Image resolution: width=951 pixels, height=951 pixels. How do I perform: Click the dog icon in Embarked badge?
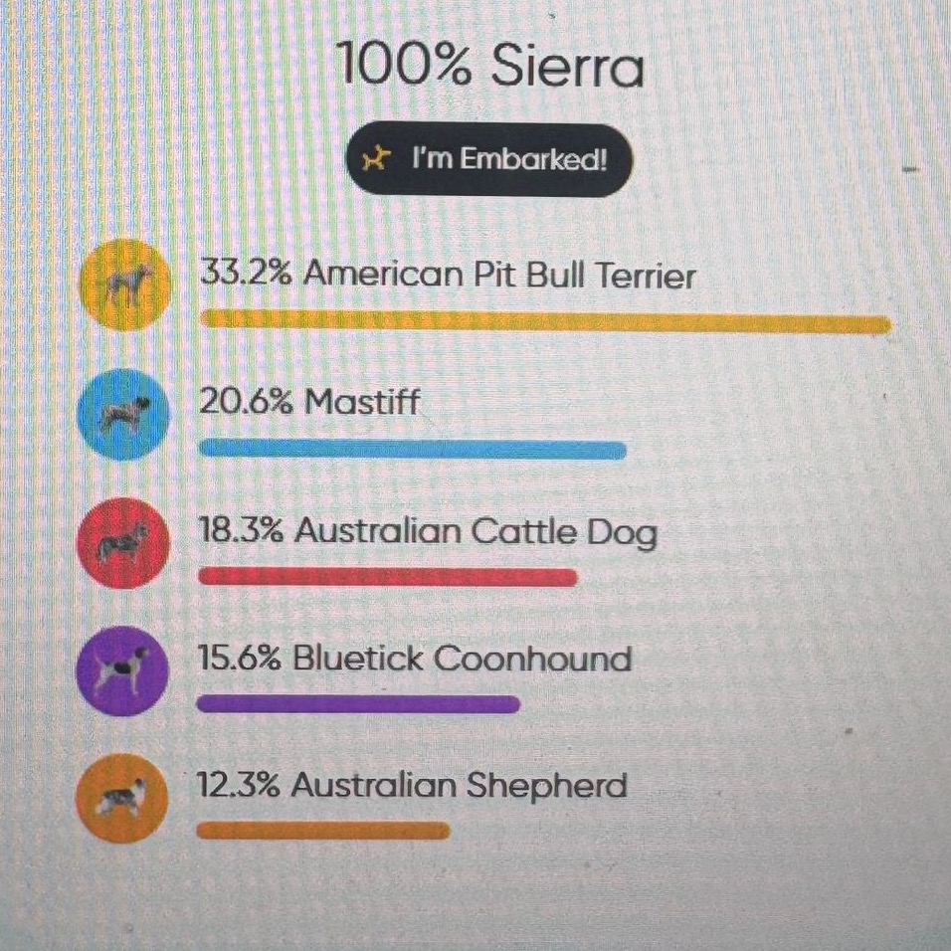376,159
